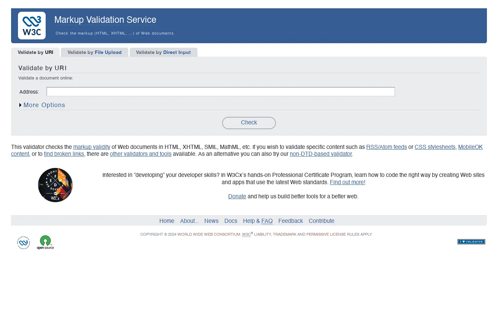Image resolution: width=498 pixels, height=311 pixels.
Task: Follow the MobileOK content link
Action: click(x=470, y=147)
